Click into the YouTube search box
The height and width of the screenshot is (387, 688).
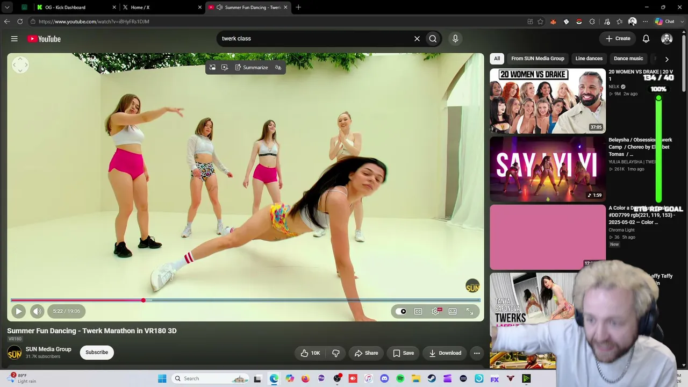(314, 39)
